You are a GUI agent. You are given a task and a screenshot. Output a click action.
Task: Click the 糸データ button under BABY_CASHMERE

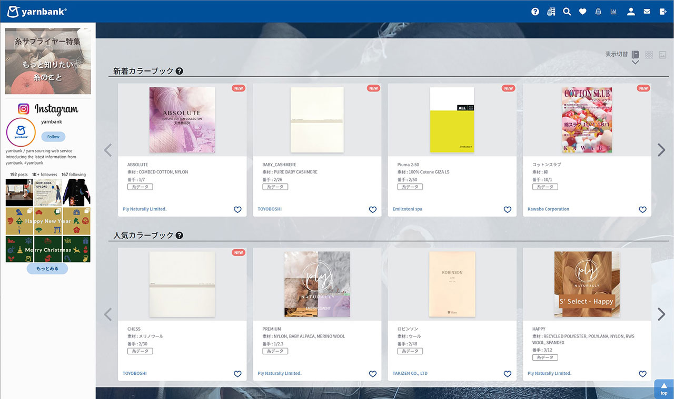pyautogui.click(x=275, y=187)
